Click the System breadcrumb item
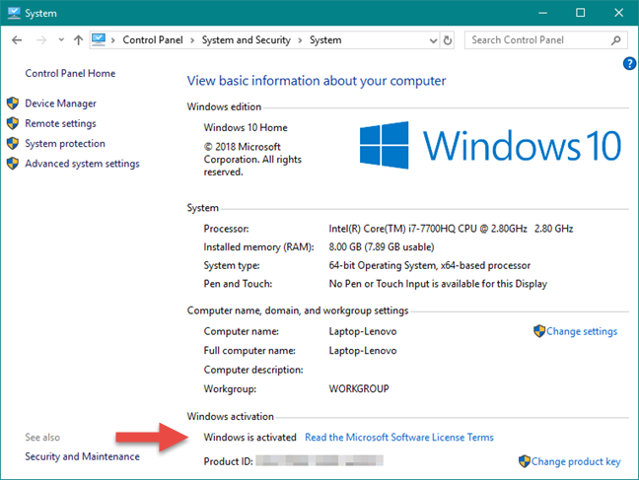The height and width of the screenshot is (480, 639). click(x=325, y=40)
